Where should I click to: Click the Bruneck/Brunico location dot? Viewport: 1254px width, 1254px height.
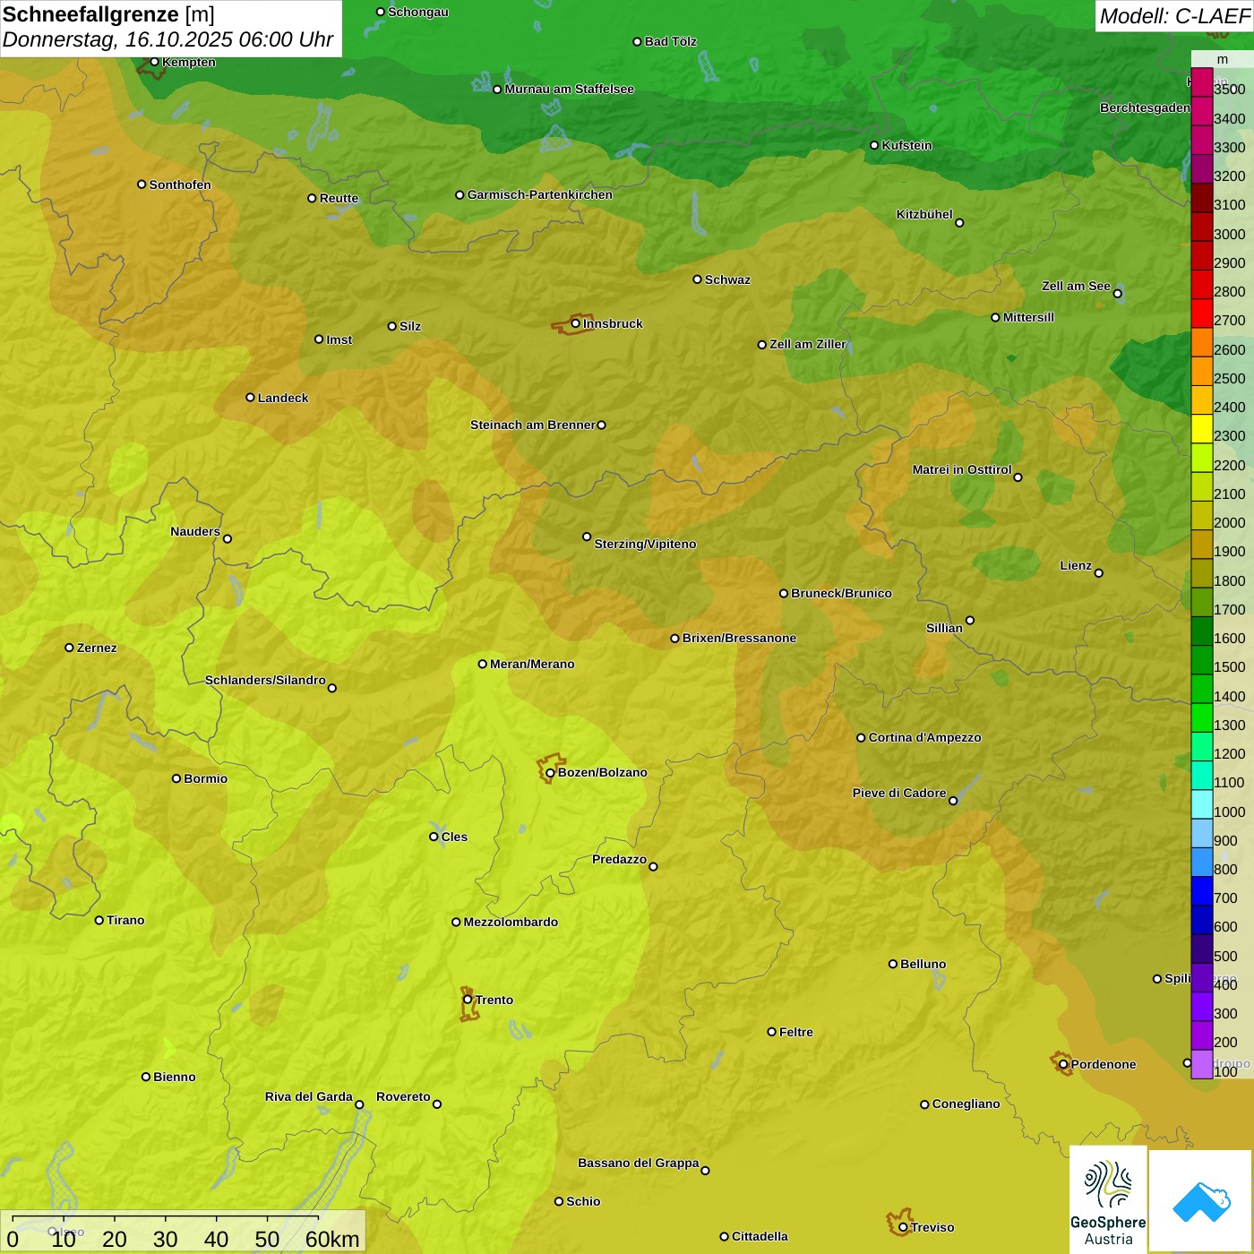[x=784, y=593]
